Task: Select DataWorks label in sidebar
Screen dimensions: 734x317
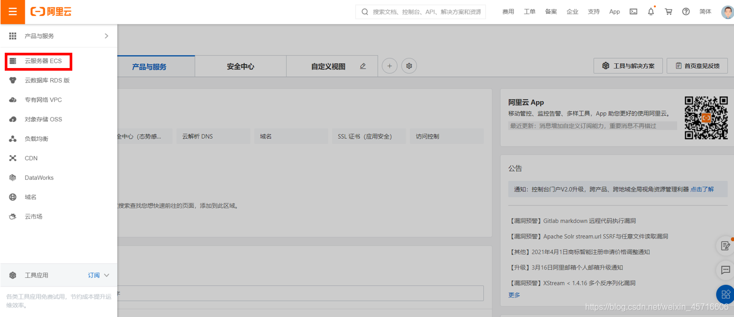Action: tap(39, 178)
